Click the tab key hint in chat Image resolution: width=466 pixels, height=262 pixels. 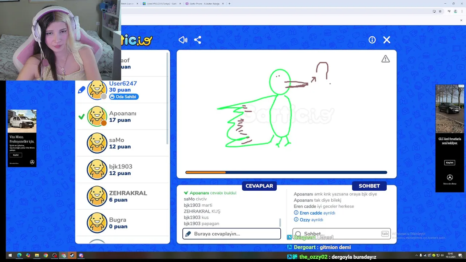point(385,234)
